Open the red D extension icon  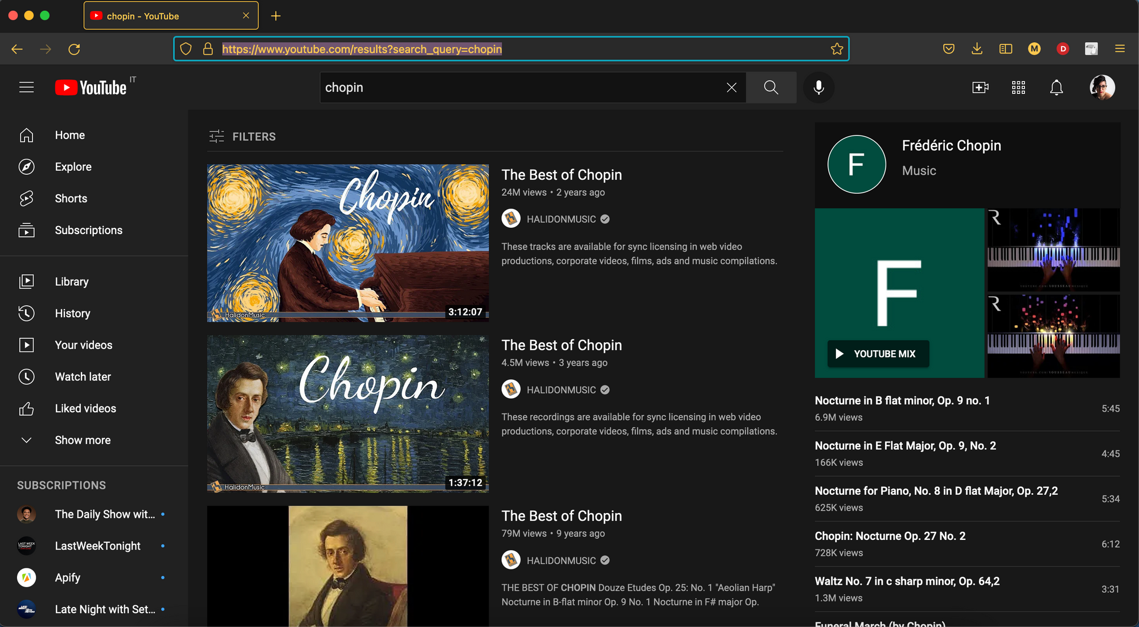click(x=1063, y=49)
